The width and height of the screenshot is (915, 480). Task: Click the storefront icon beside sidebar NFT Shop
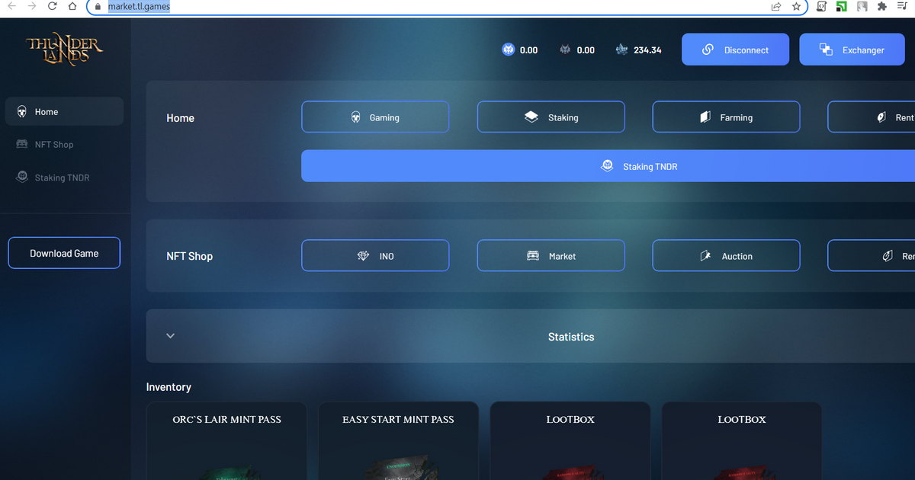coord(21,144)
